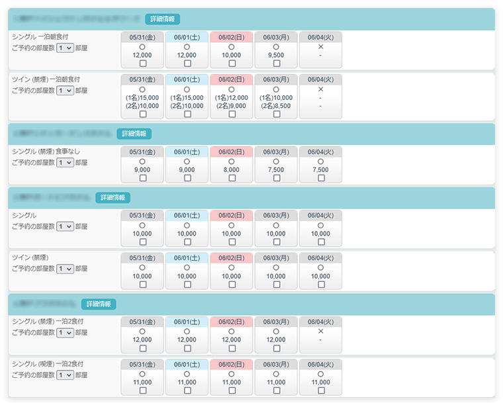This screenshot has width=503, height=403.
Task: Select 06/03 checkbox for シングル (禁煙) 一泊2食付
Action: [x=277, y=348]
